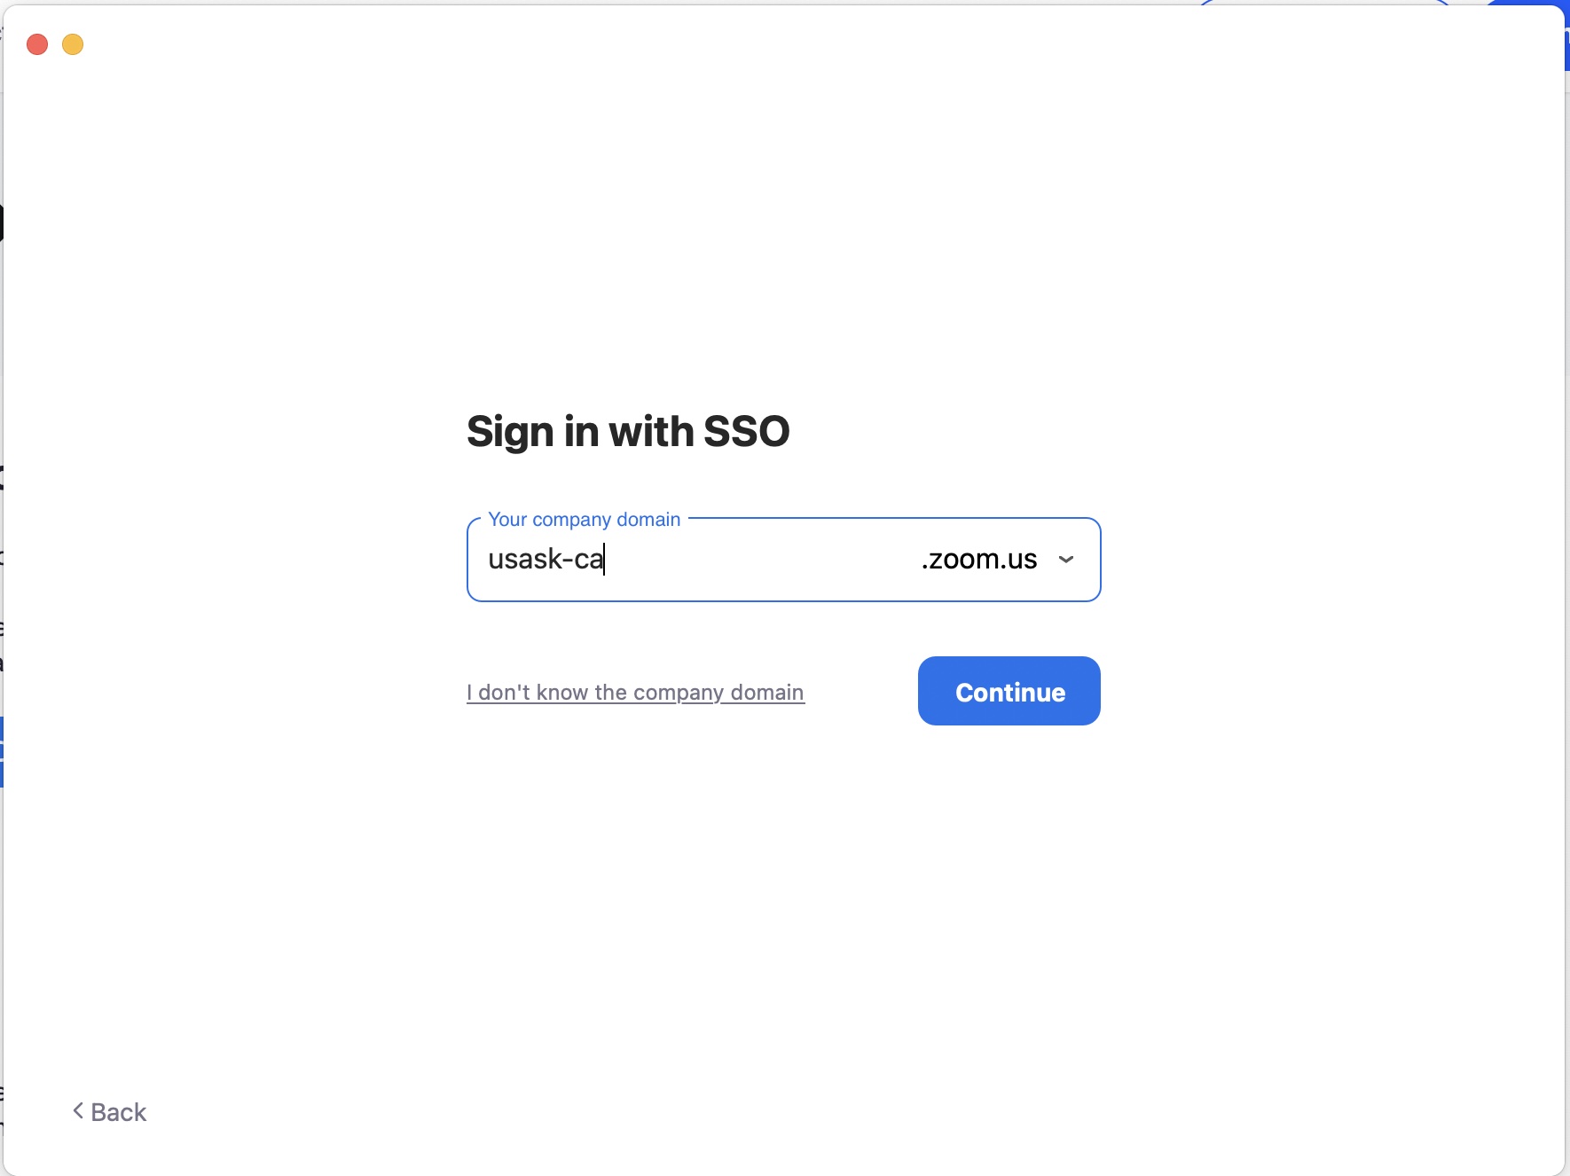The width and height of the screenshot is (1570, 1176).
Task: Select the .zoom.us suffix text
Action: [x=978, y=560]
